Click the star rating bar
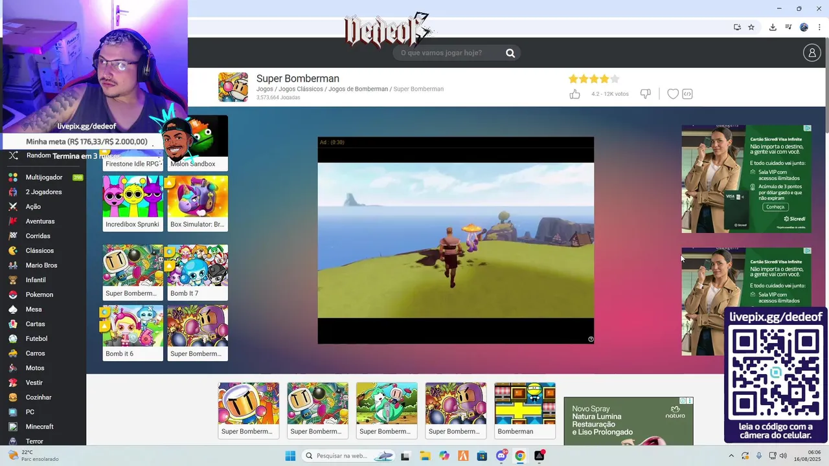The image size is (829, 466). pyautogui.click(x=594, y=79)
